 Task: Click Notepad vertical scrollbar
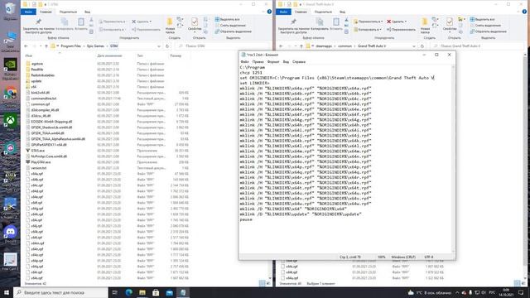point(453,159)
